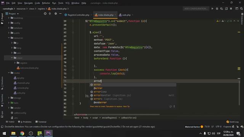Select the 'error' autocomplete suggestion

(133, 84)
